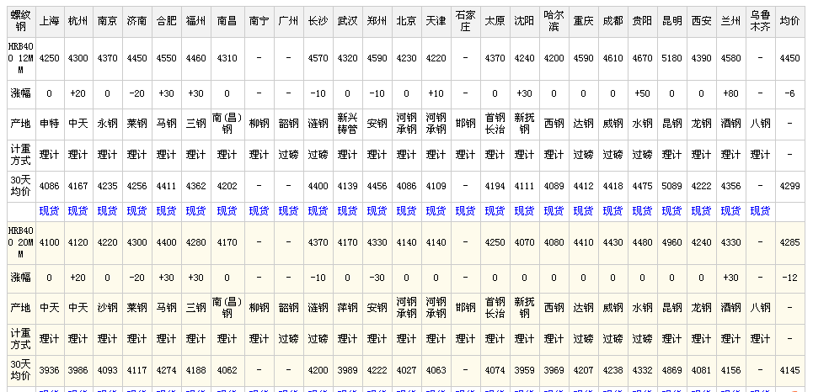Viewport: 813px width, 392px height.
Task: Click the origin cell 新兴铸管
Action: pyautogui.click(x=347, y=124)
